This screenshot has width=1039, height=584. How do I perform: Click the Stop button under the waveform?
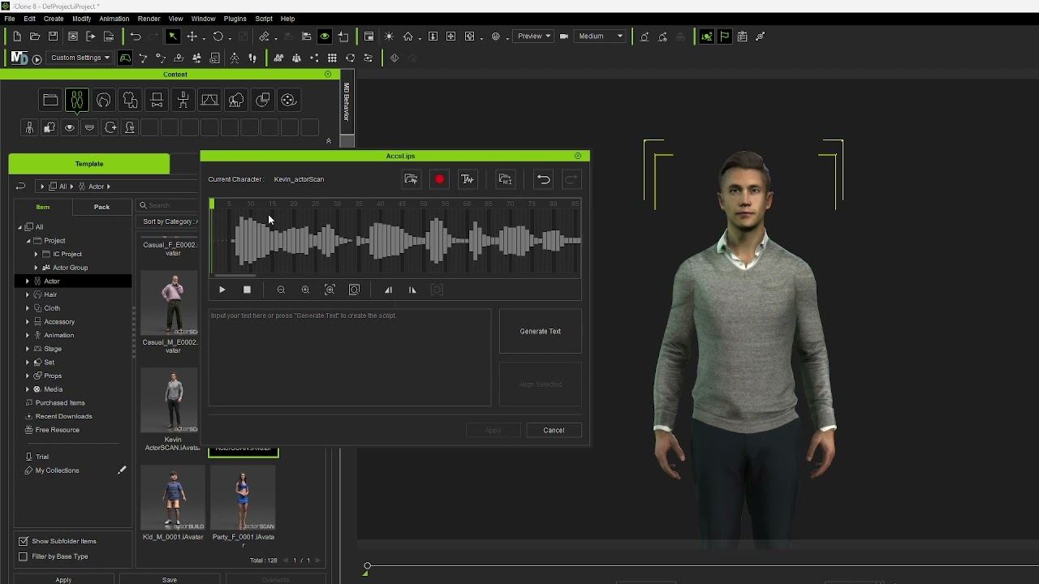(247, 290)
